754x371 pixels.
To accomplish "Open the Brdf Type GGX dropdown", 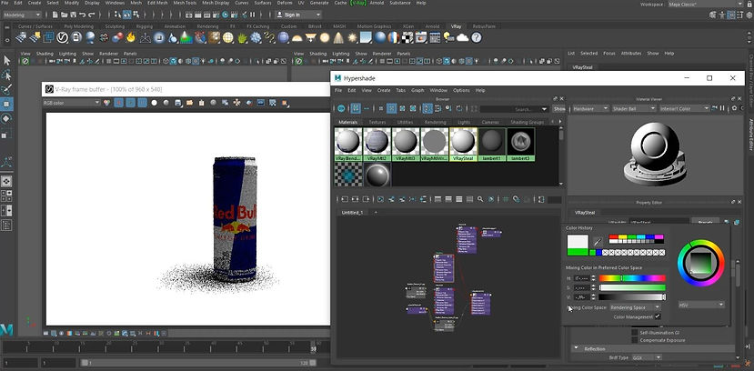I will click(x=646, y=357).
